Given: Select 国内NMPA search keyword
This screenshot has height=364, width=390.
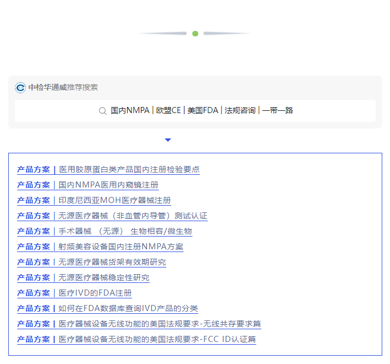Looking at the screenshot, I should click(130, 111).
